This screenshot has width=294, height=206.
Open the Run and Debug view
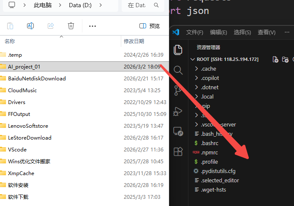[x=178, y=111]
